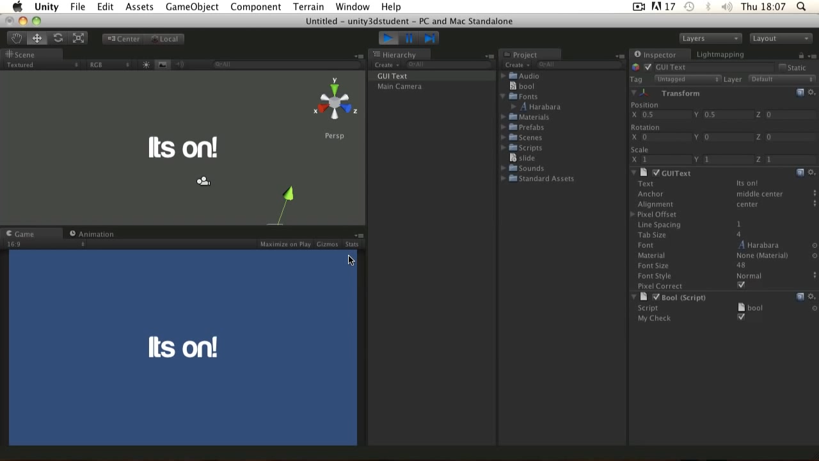Screen dimensions: 819x461
Task: Disable the GUIText component checkbox
Action: 655,172
